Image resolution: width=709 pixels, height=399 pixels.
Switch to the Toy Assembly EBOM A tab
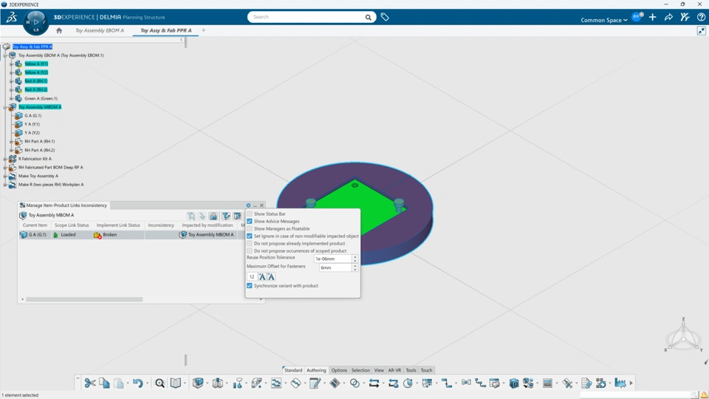point(100,31)
